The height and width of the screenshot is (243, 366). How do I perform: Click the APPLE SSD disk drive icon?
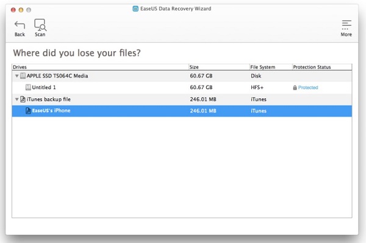pyautogui.click(x=23, y=76)
